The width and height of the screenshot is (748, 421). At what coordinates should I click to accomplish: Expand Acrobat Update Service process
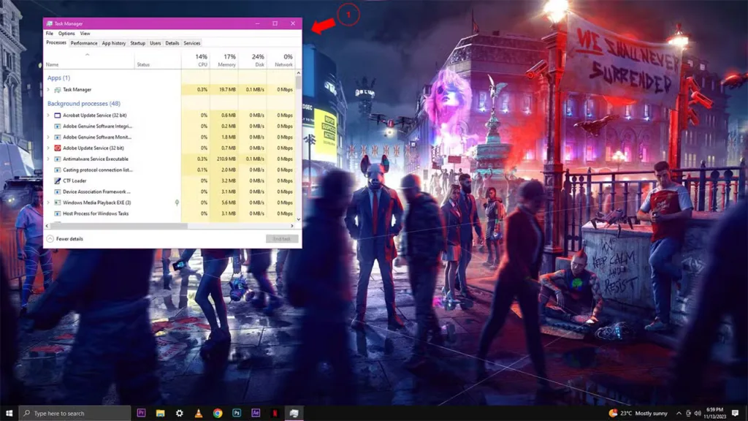[48, 115]
